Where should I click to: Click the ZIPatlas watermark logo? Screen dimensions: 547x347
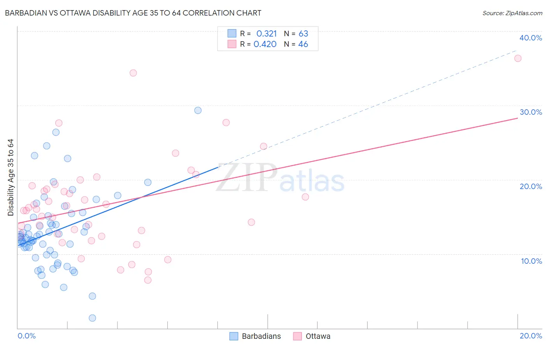pyautogui.click(x=280, y=178)
